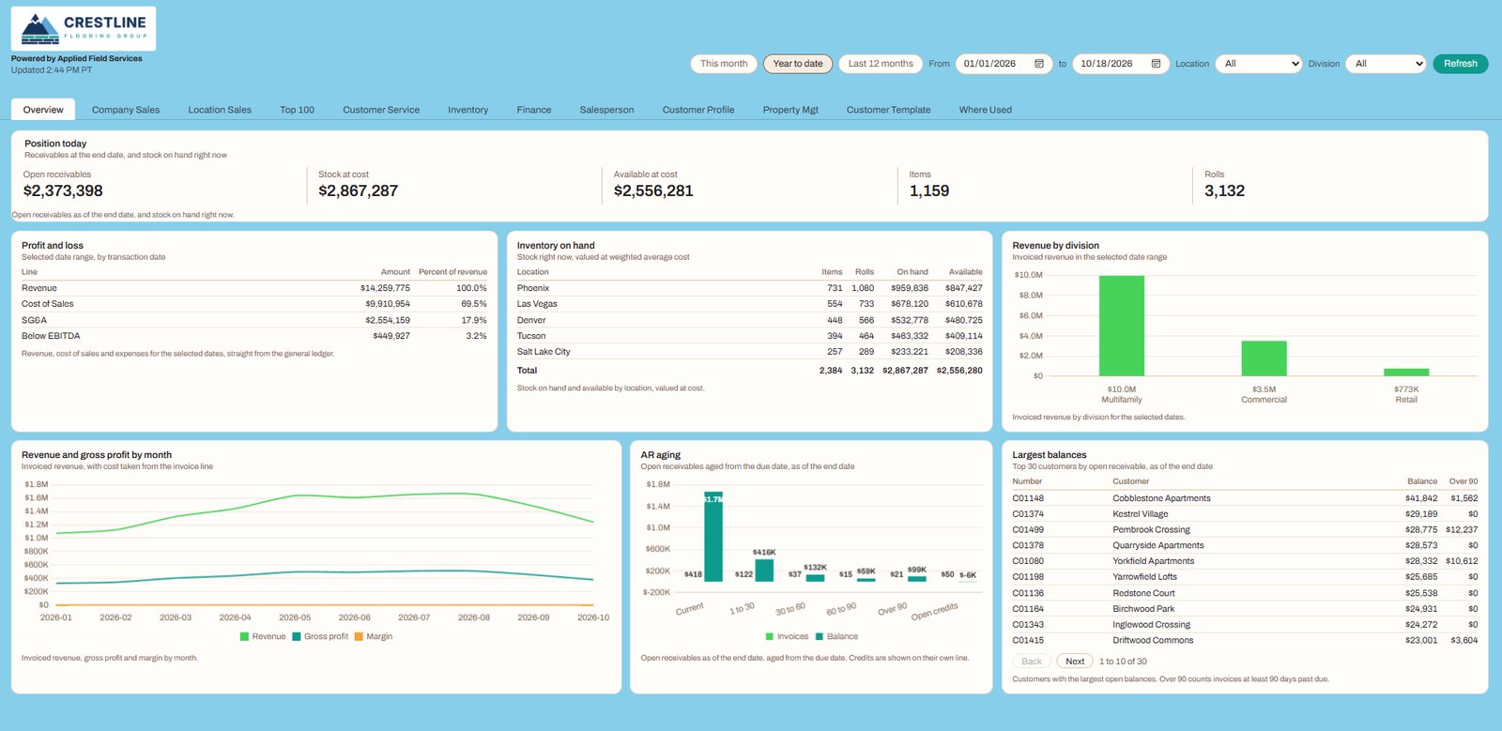Click the Refresh button

point(1460,64)
